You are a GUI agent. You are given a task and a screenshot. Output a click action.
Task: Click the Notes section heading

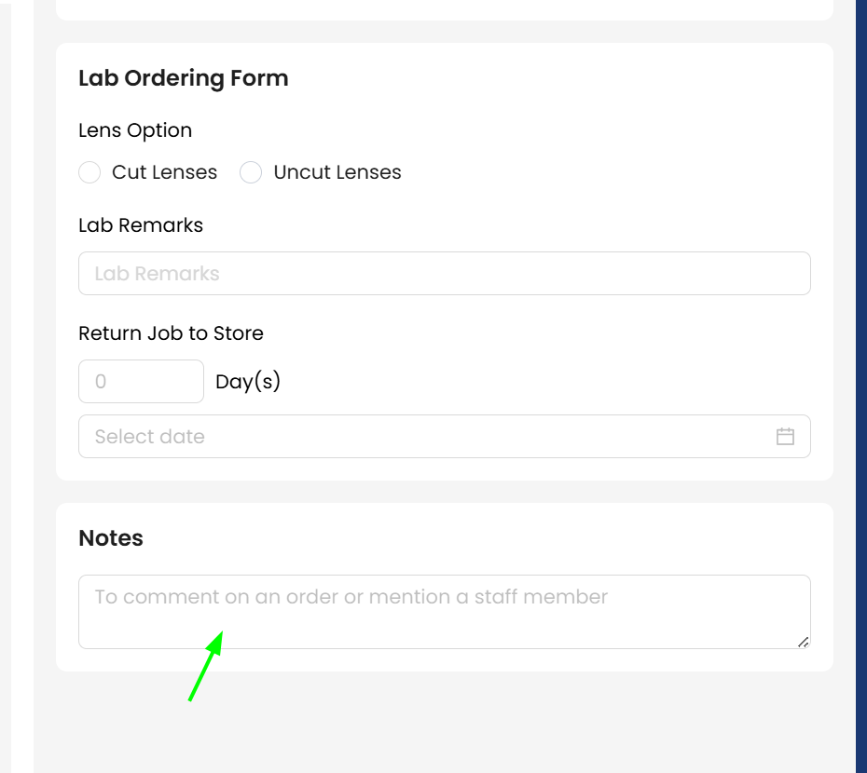[x=111, y=538]
